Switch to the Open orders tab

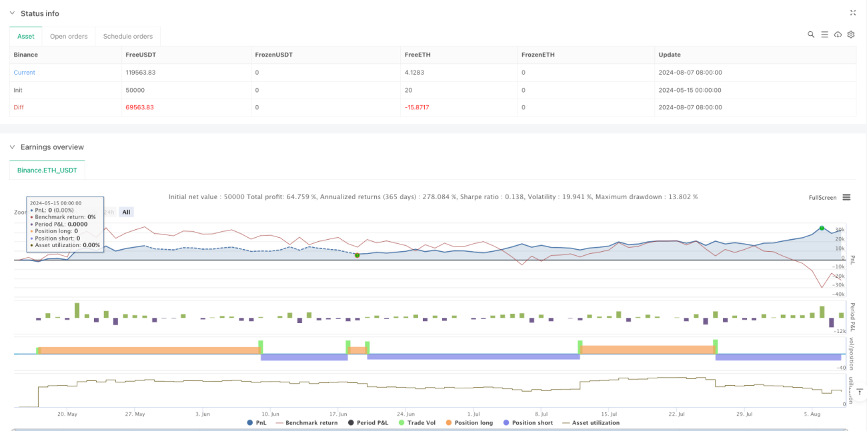pyautogui.click(x=69, y=36)
